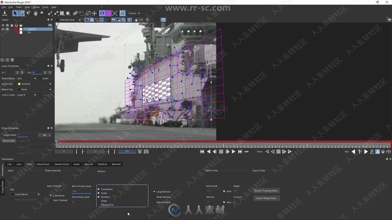The height and width of the screenshot is (220, 392).
Task: Select Small Motion radio button
Action: (154, 197)
